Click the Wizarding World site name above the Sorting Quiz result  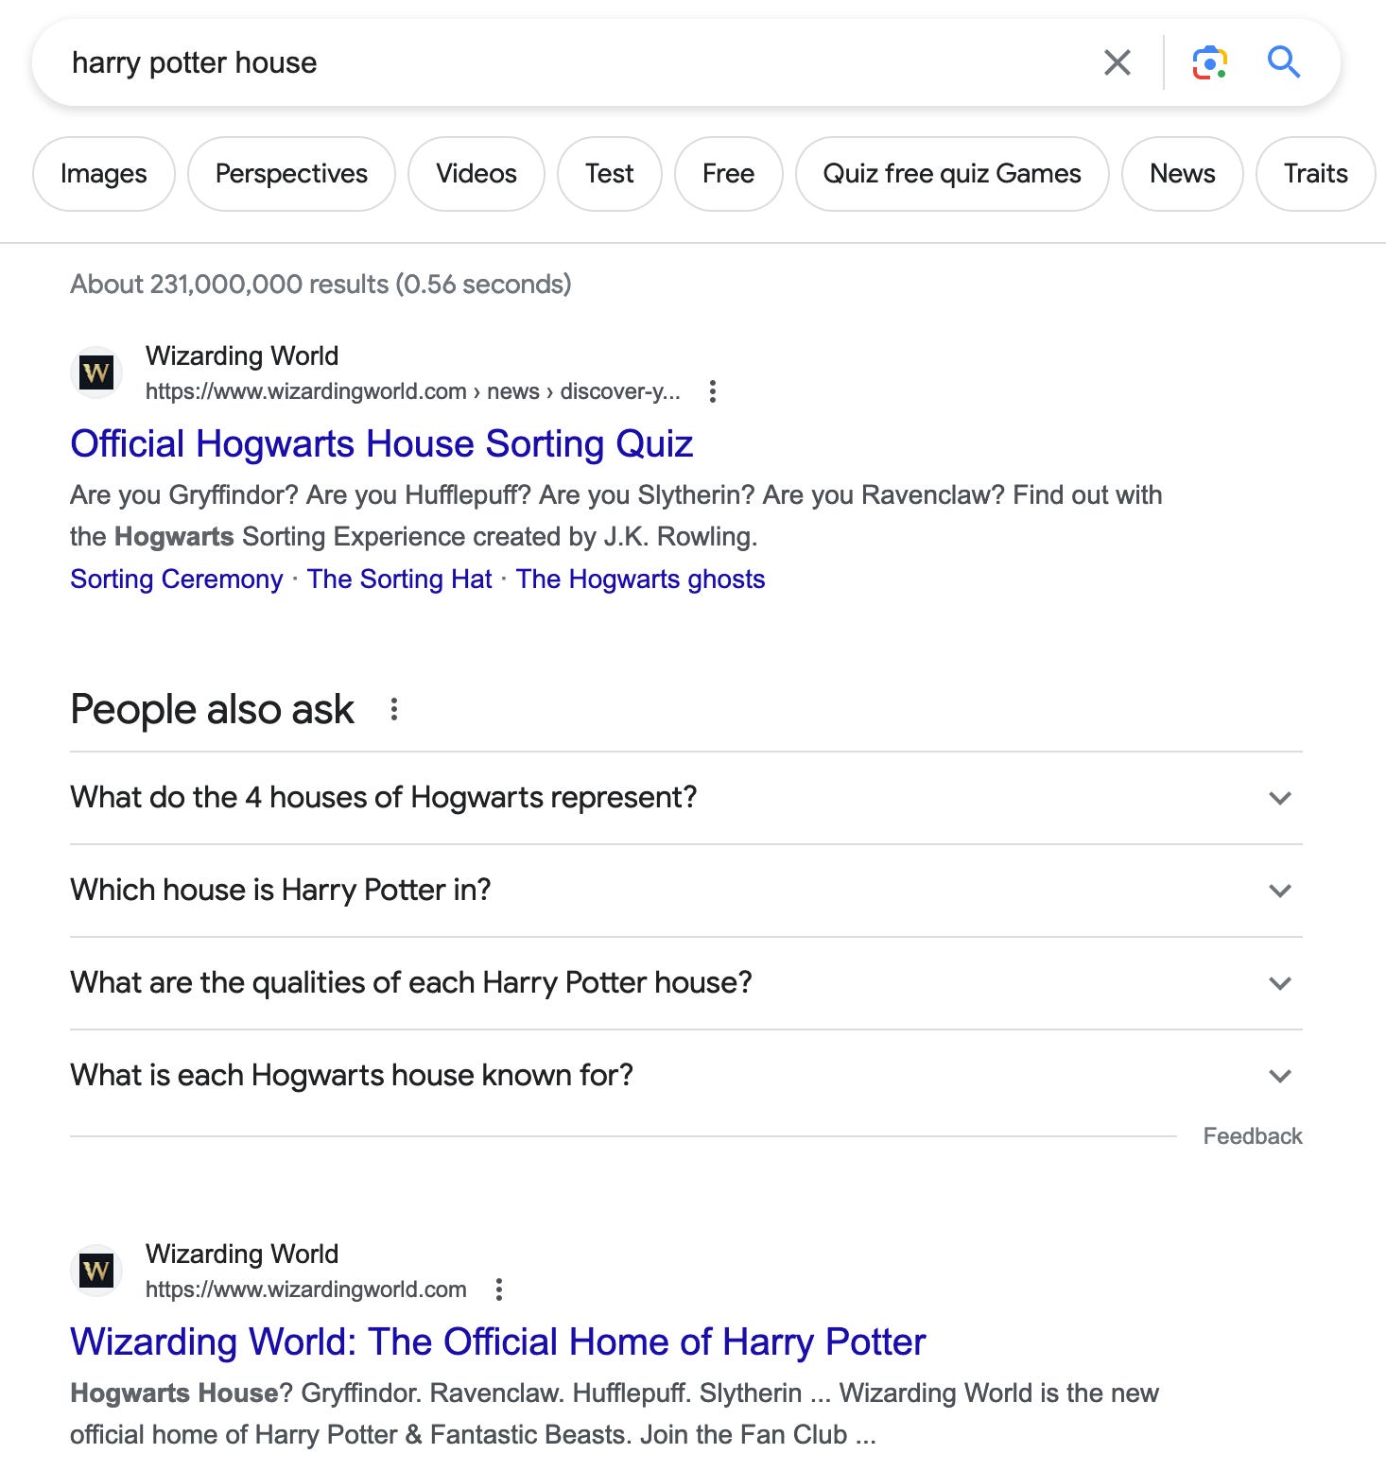242,355
